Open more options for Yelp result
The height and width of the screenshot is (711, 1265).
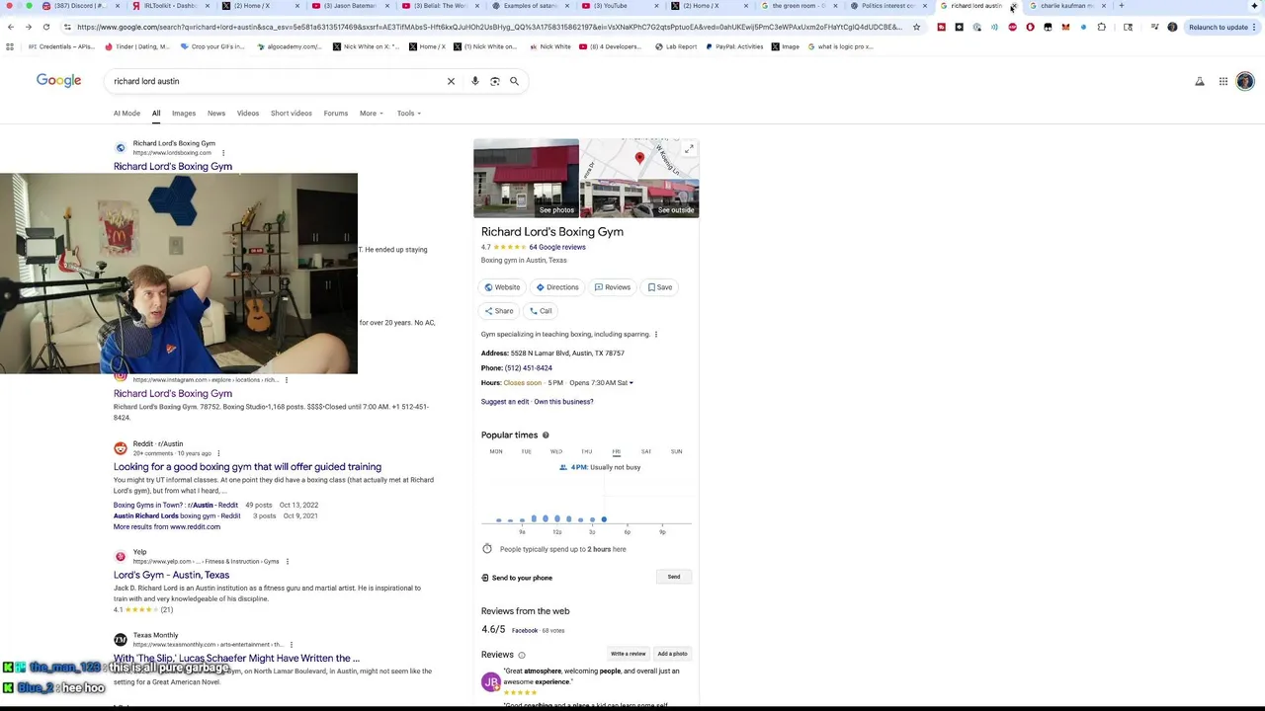(x=288, y=562)
